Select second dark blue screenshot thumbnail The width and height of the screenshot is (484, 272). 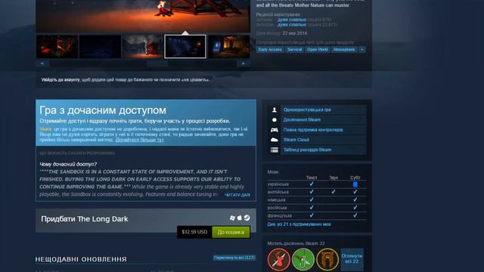pos(100,47)
